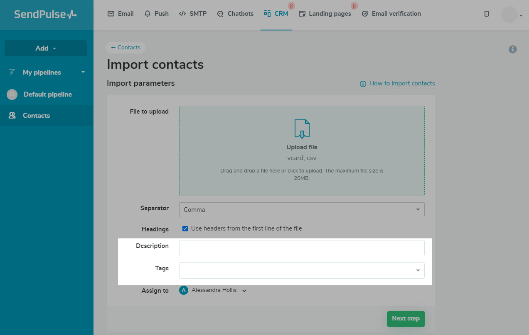The height and width of the screenshot is (335, 529).
Task: Open the Add dropdown button
Action: [46, 48]
